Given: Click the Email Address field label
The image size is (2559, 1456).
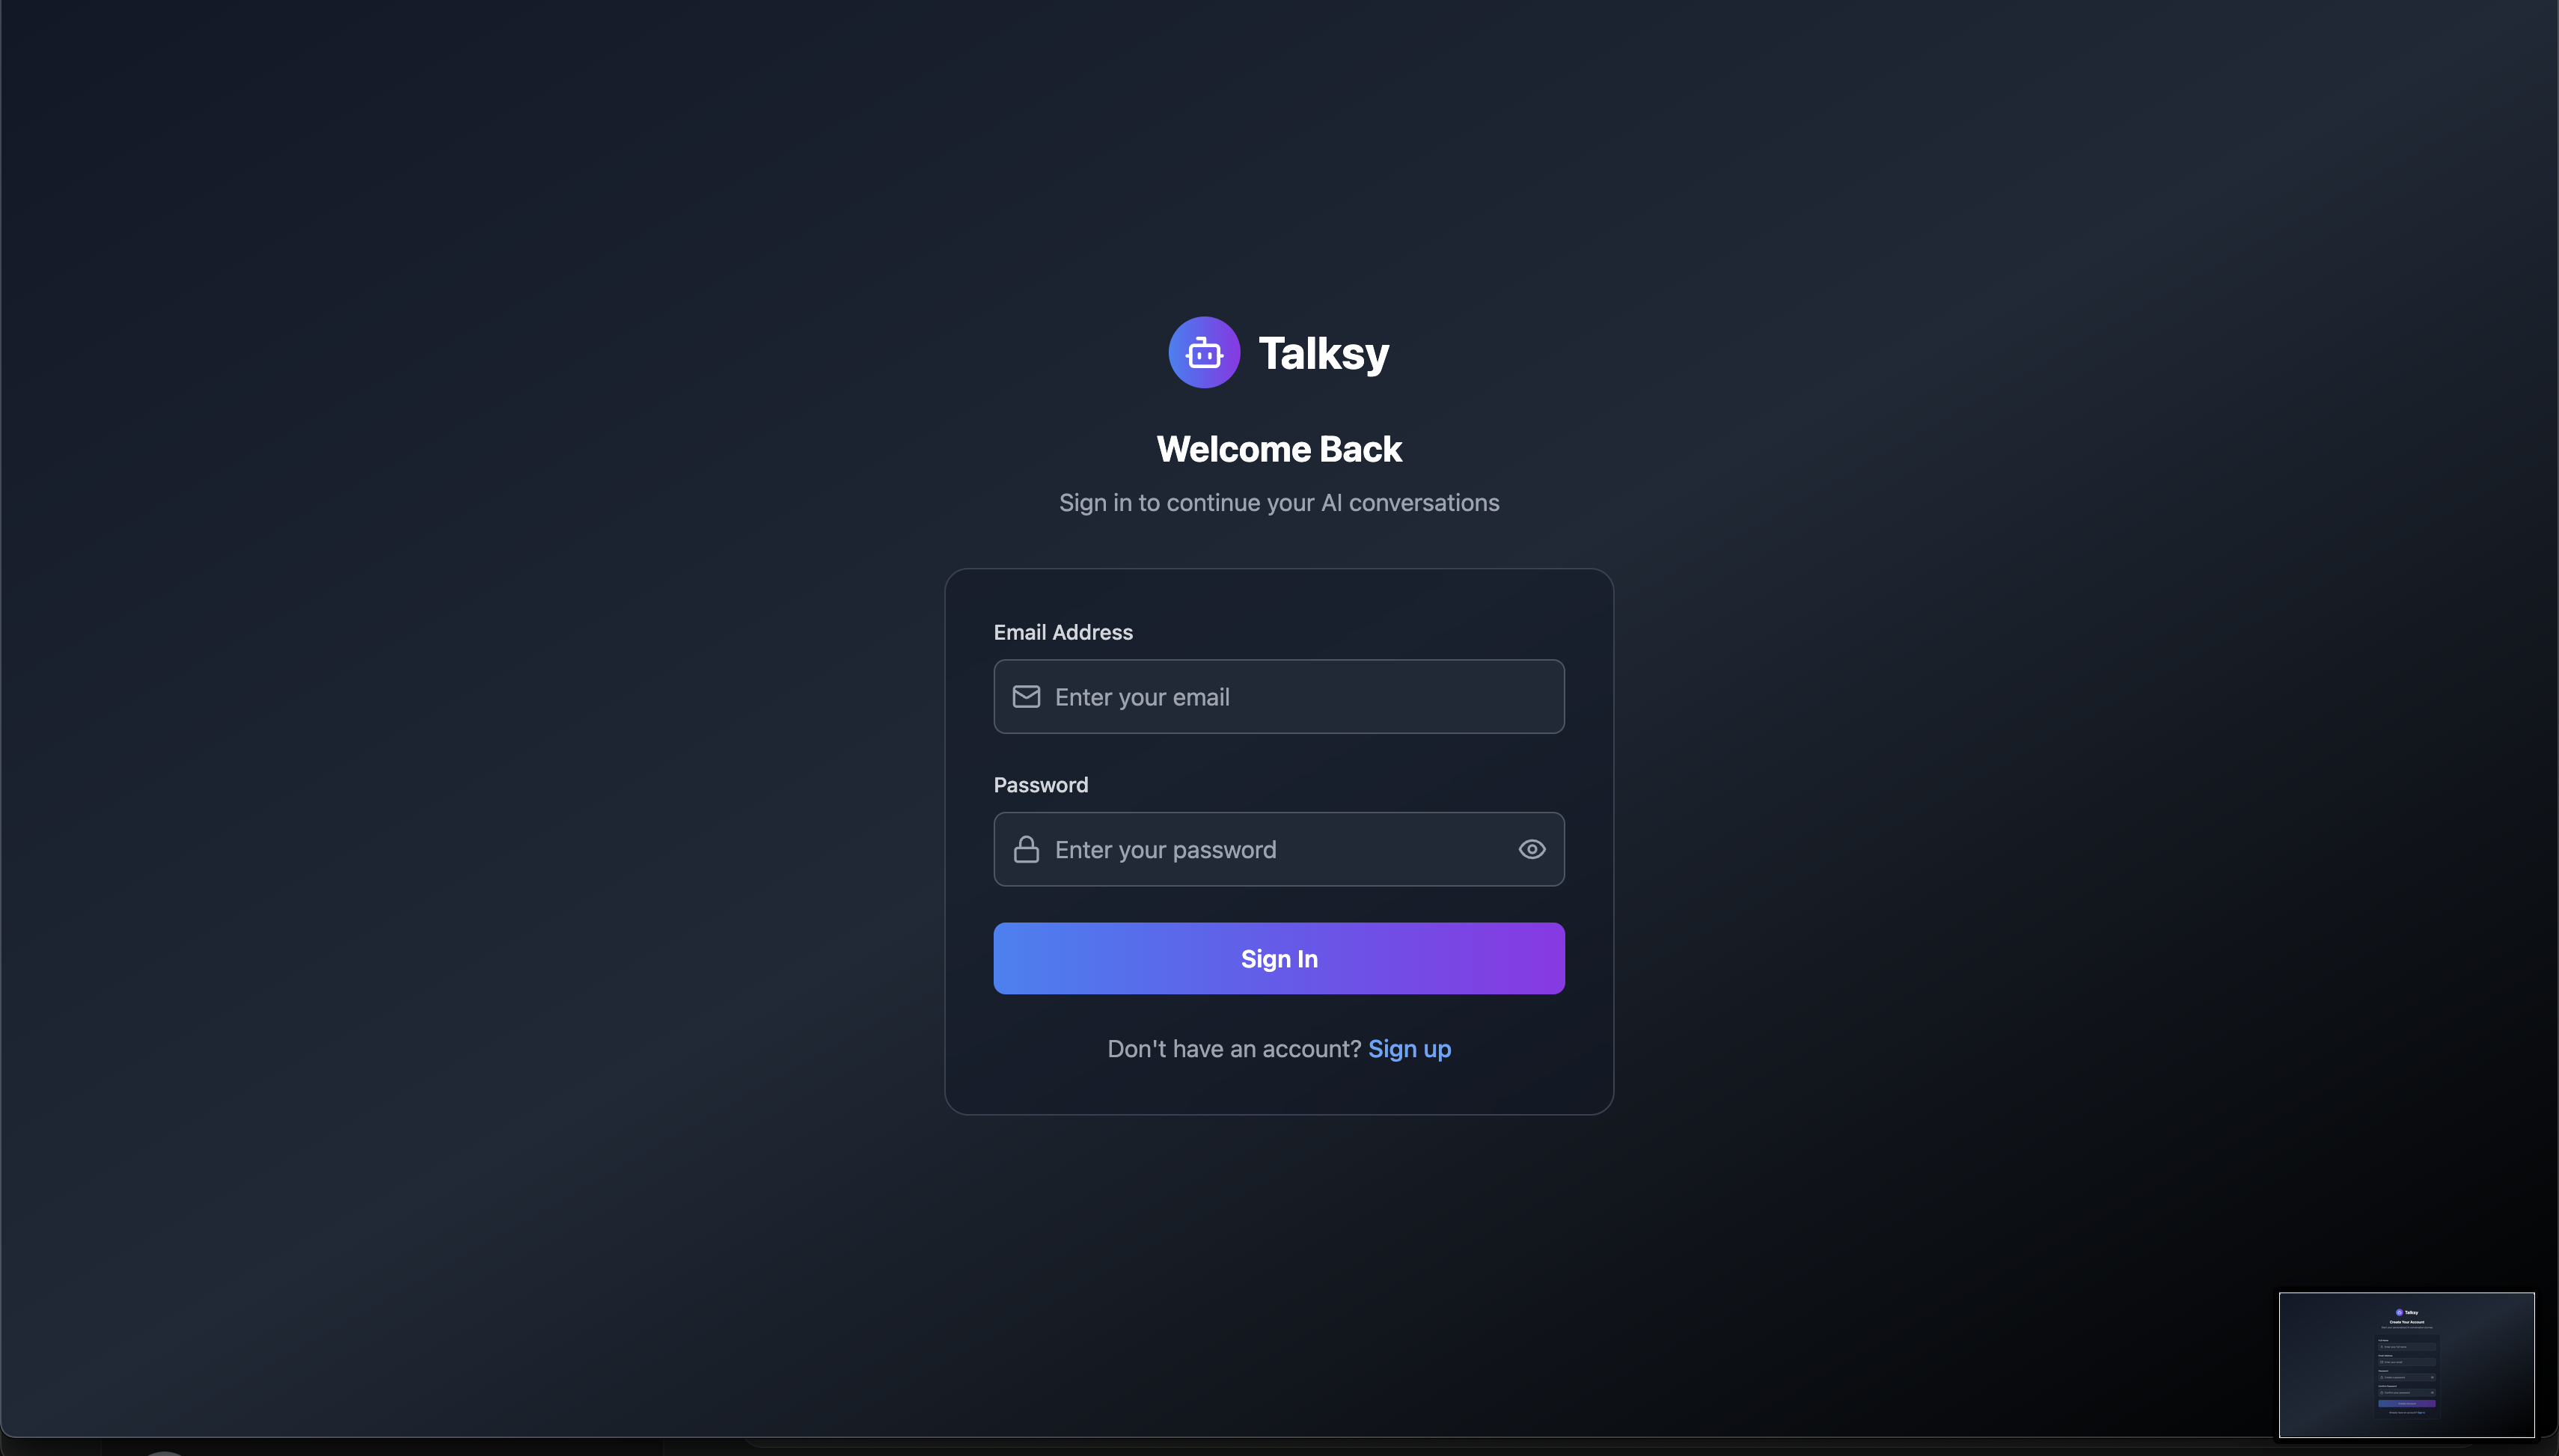Looking at the screenshot, I should click(x=1063, y=632).
